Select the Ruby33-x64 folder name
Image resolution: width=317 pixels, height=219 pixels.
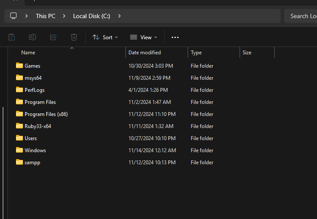[38, 126]
